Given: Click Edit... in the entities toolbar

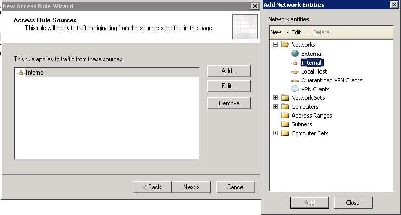Looking at the screenshot, I should [299, 32].
